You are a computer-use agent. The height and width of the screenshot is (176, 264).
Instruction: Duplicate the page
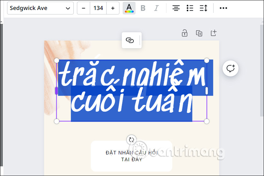199,33
